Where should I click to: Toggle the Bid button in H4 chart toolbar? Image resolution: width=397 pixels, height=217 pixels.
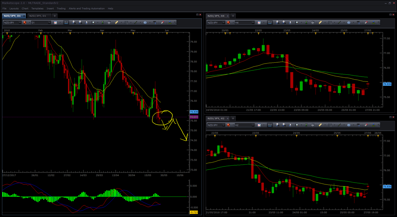(270, 22)
